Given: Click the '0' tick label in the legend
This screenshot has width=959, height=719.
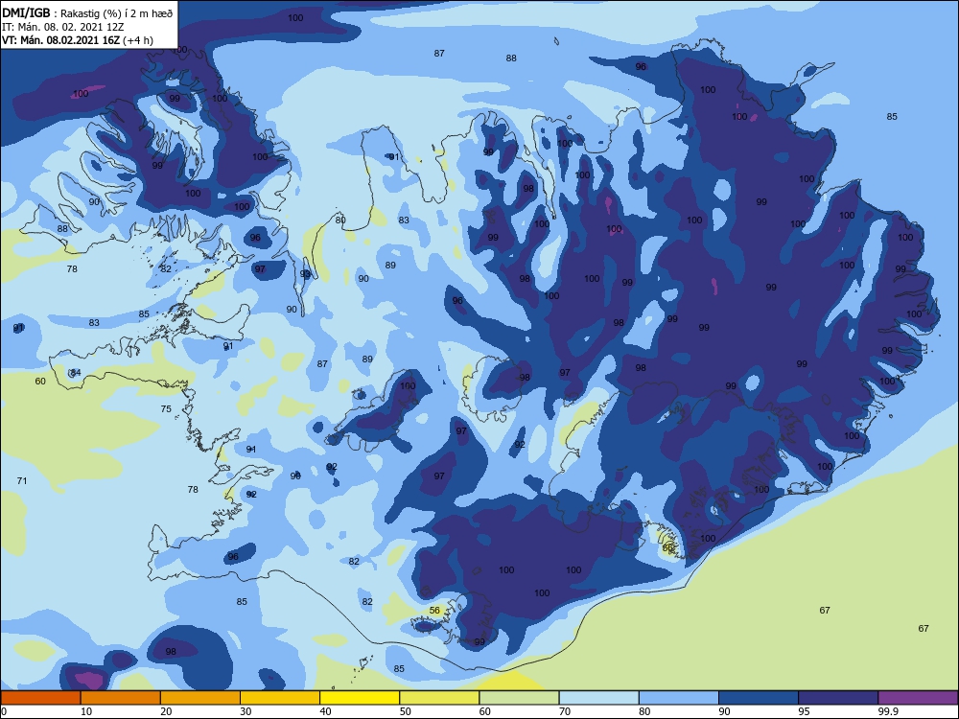Looking at the screenshot, I should pos(4,711).
